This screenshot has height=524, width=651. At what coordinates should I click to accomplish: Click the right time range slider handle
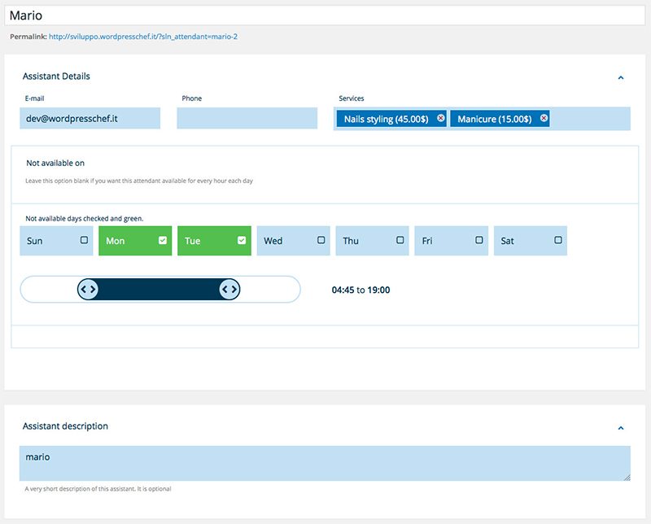[x=229, y=289]
